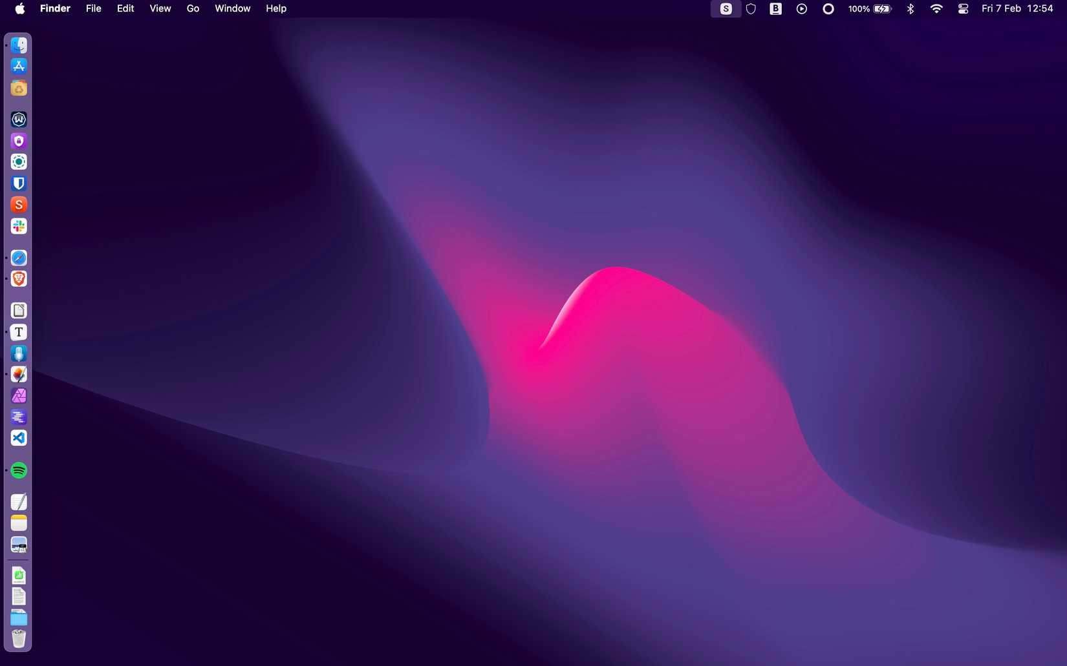
Task: Launch Affinity Photo
Action: pos(19,395)
